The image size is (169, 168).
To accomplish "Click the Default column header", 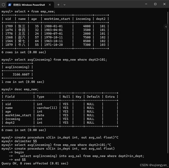I will [93, 96].
